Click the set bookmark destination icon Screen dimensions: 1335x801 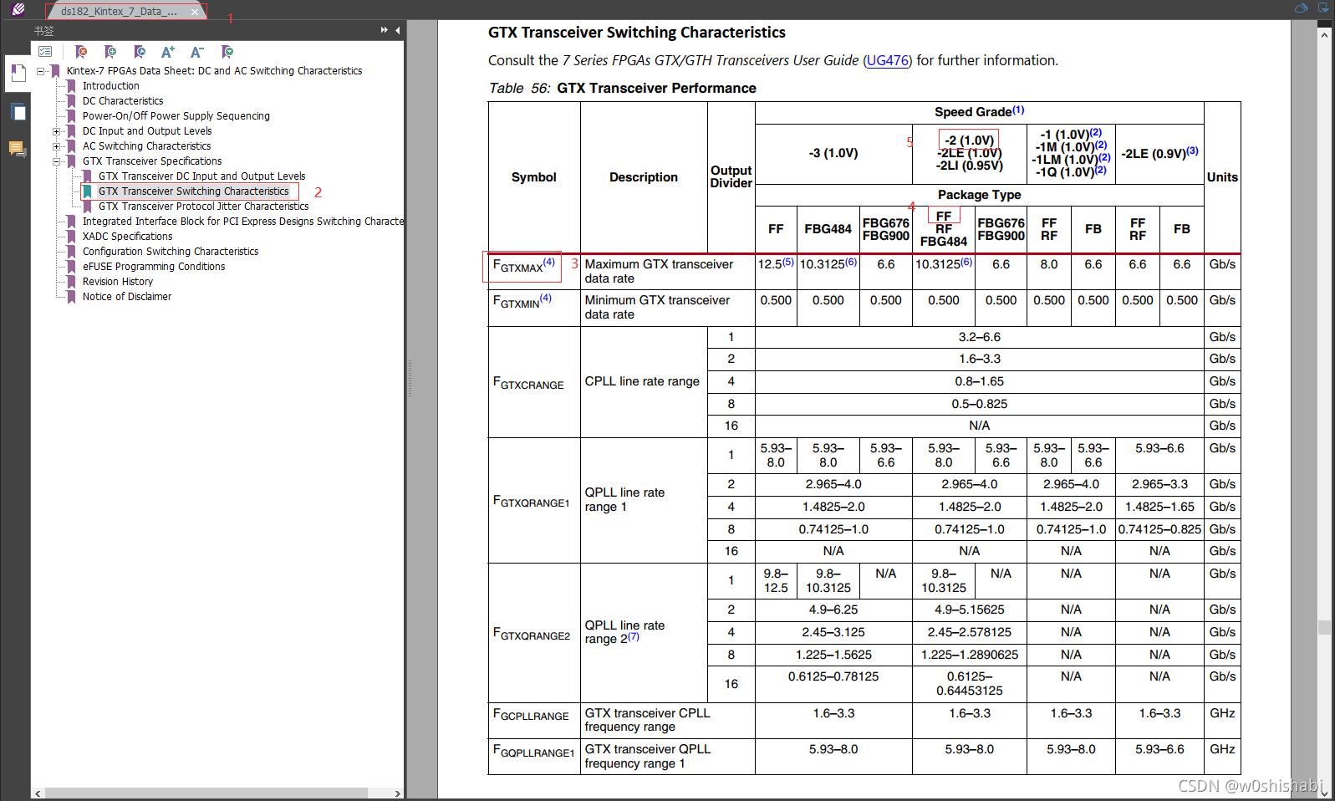[x=140, y=52]
